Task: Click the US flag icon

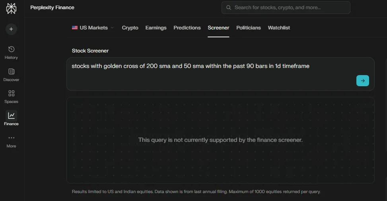Action: [x=75, y=28]
